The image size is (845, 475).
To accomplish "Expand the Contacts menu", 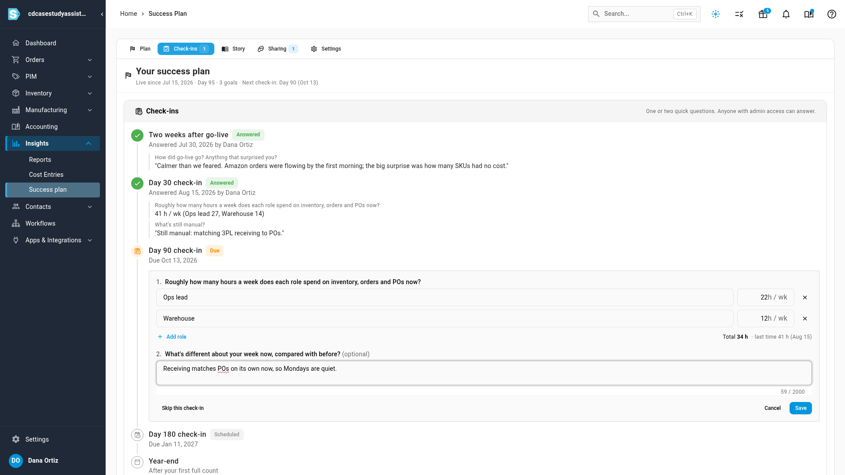I will pyautogui.click(x=90, y=207).
